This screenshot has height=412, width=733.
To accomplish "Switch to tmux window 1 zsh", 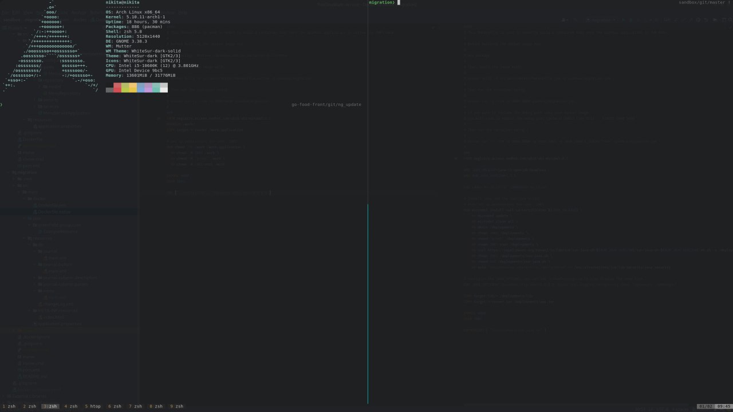I will pos(9,406).
